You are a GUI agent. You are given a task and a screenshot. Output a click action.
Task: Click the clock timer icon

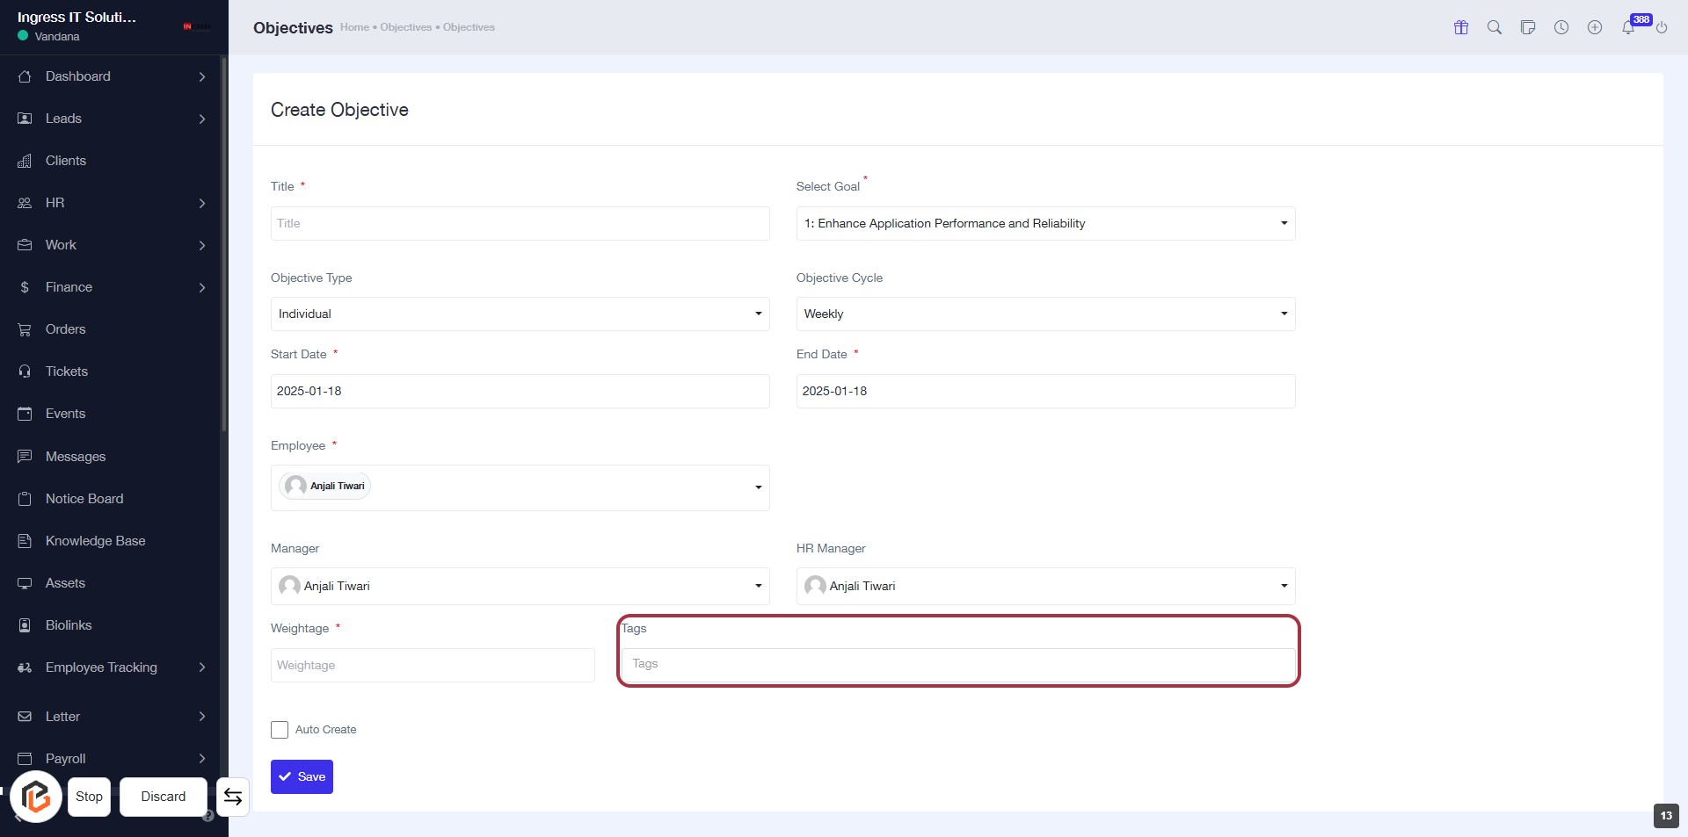click(1561, 27)
